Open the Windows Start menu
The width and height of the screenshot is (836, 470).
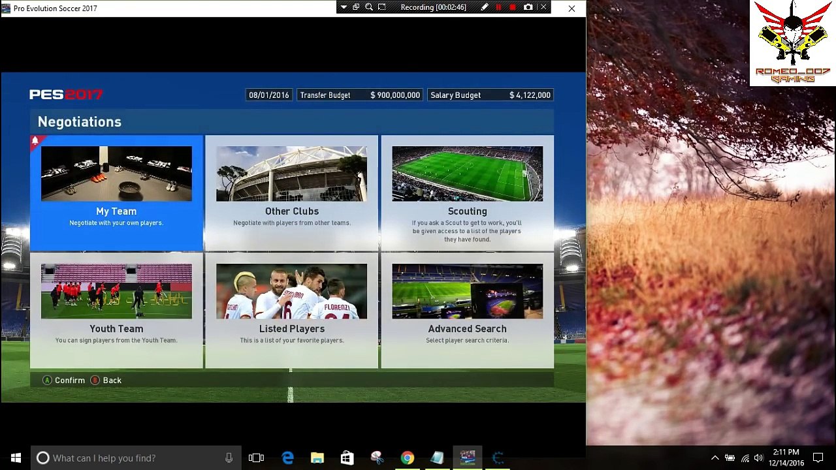point(16,458)
